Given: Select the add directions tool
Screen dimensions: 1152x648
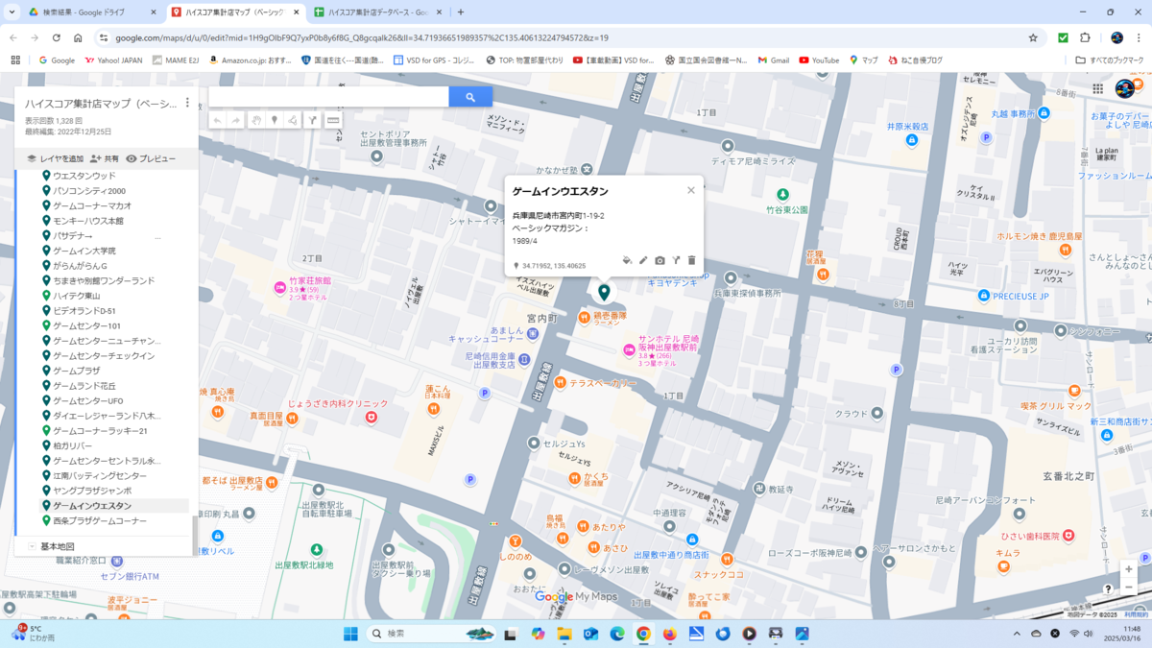Looking at the screenshot, I should pos(312,120).
